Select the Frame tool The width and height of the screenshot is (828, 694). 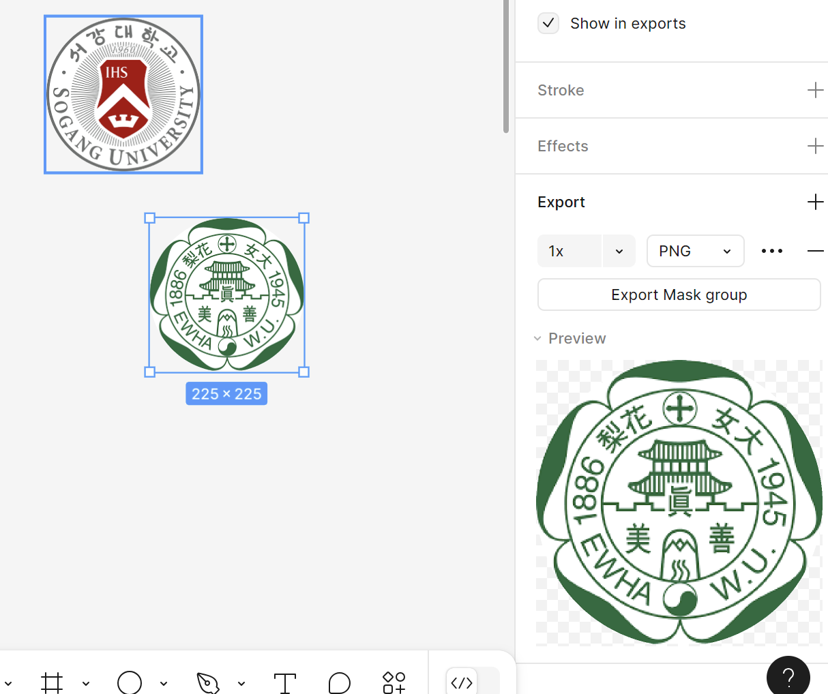coord(52,682)
